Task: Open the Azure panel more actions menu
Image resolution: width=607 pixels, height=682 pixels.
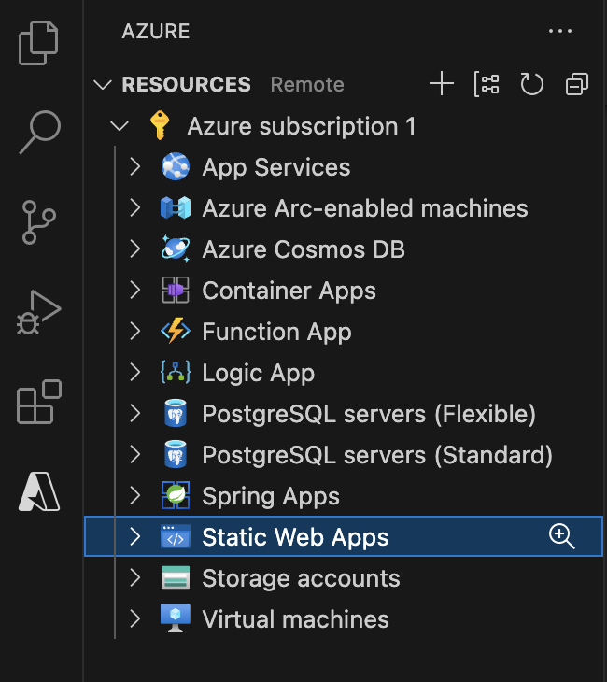Action: pyautogui.click(x=560, y=31)
